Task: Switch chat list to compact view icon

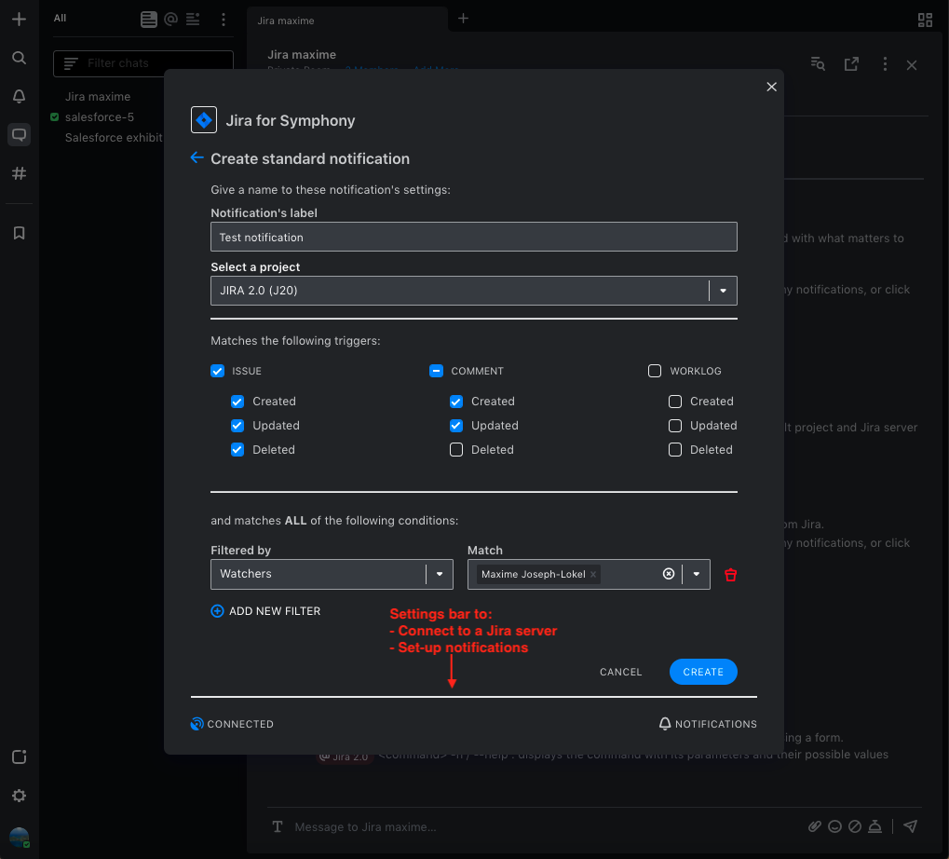Action: [x=193, y=20]
